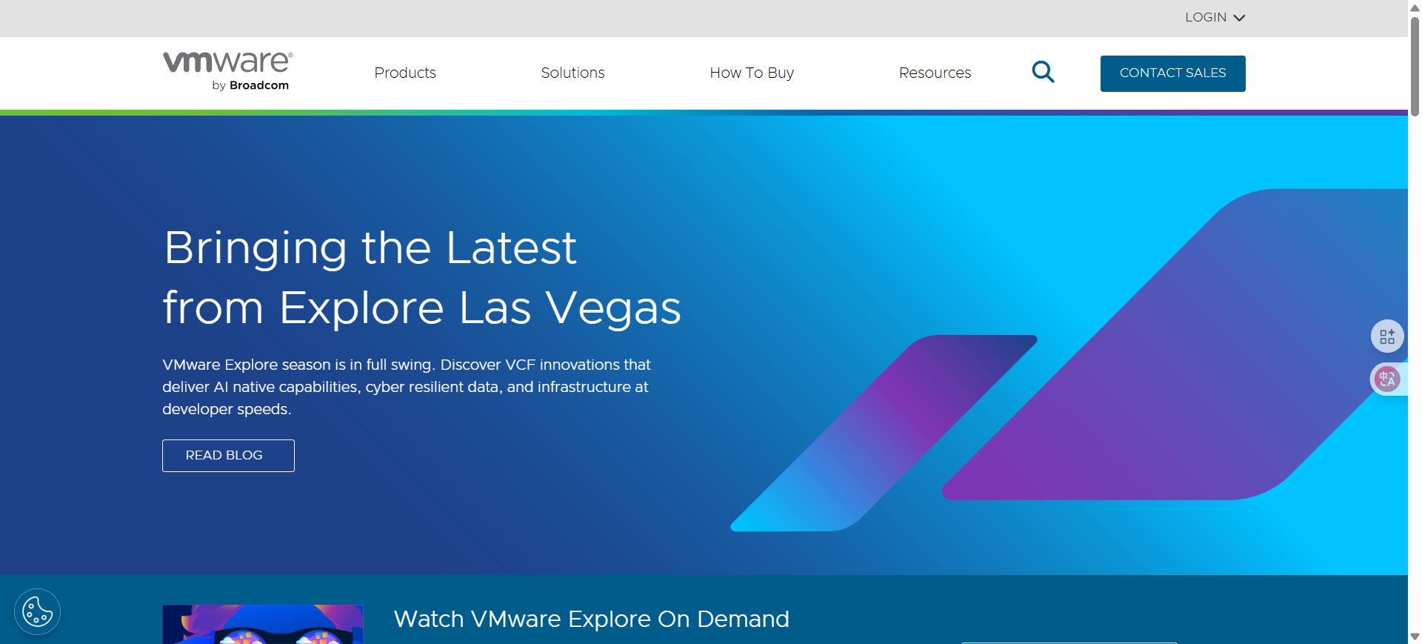Click the CONTACT SALES button
Image resolution: width=1422 pixels, height=644 pixels.
(x=1172, y=73)
